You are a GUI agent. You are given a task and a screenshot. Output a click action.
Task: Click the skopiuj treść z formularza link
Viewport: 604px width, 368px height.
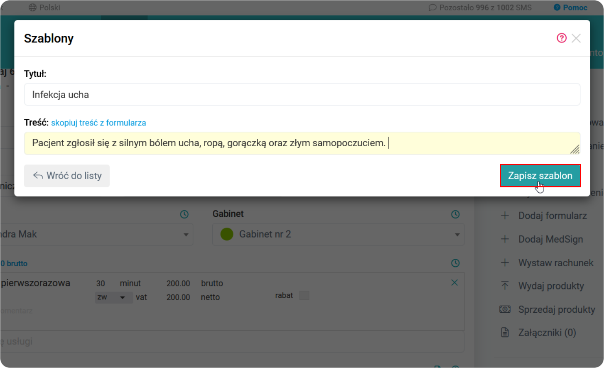pos(98,123)
